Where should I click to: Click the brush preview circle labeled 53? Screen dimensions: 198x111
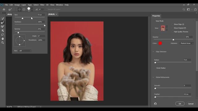[x=29, y=9]
